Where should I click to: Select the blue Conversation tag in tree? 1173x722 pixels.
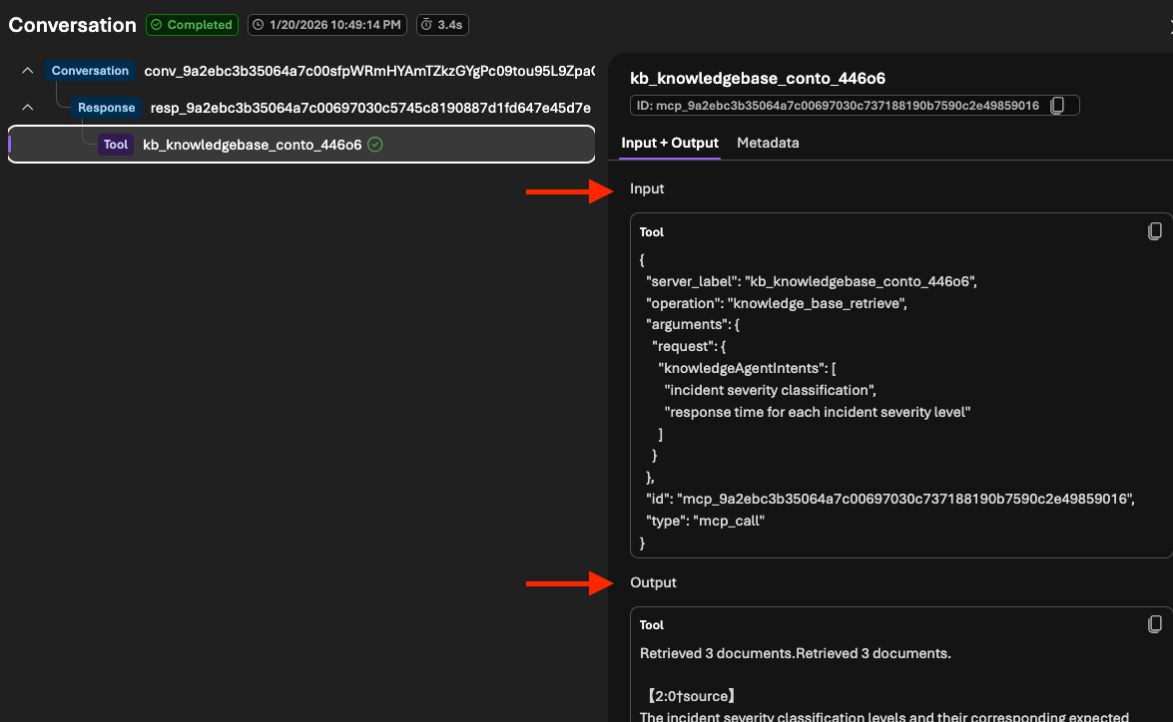click(90, 71)
